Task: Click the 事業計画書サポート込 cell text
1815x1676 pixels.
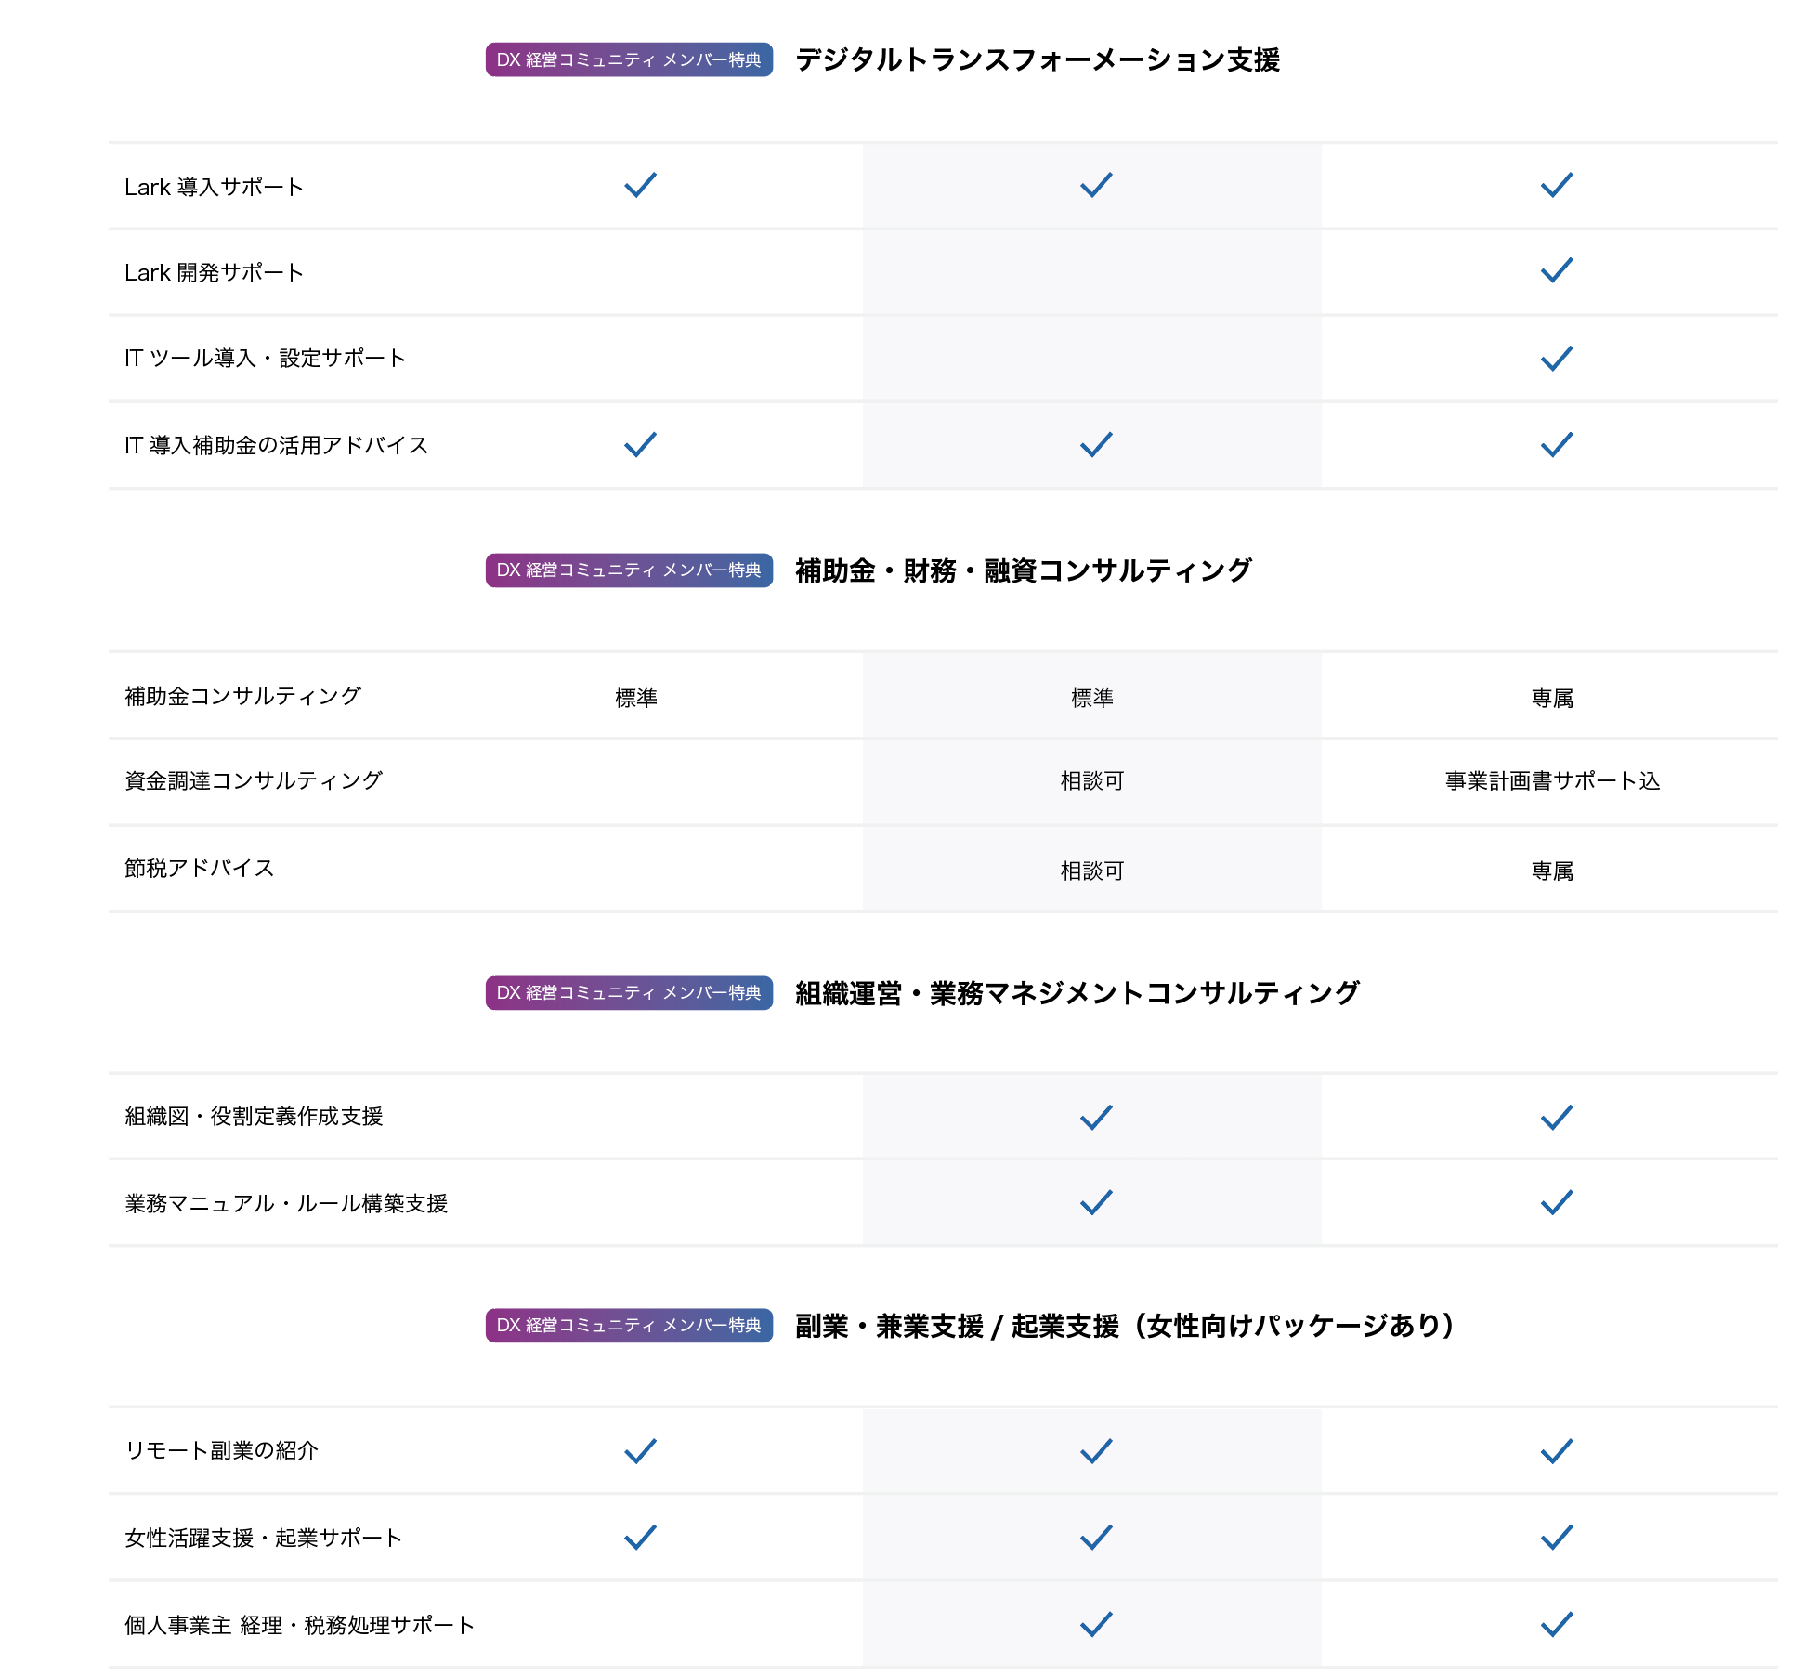Action: pyautogui.click(x=1552, y=780)
